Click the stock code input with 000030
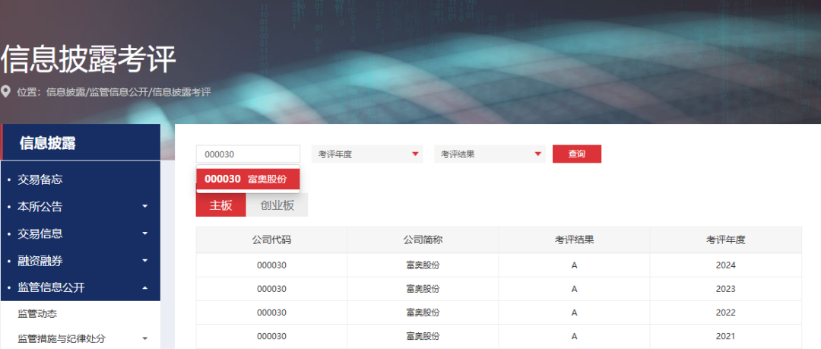The width and height of the screenshot is (821, 349). click(x=248, y=154)
